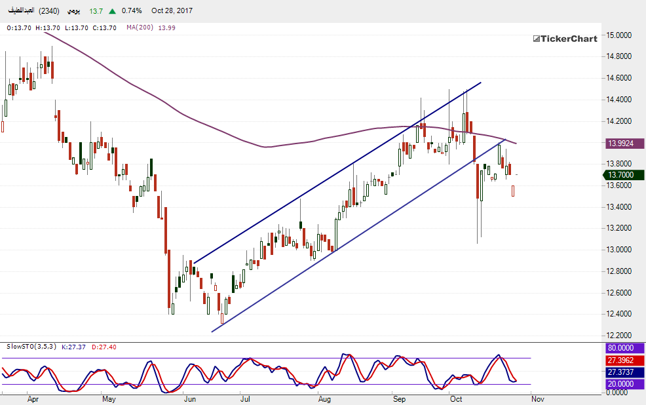Image resolution: width=646 pixels, height=405 pixels.
Task: Click the TickerChart logo
Action: pos(565,39)
